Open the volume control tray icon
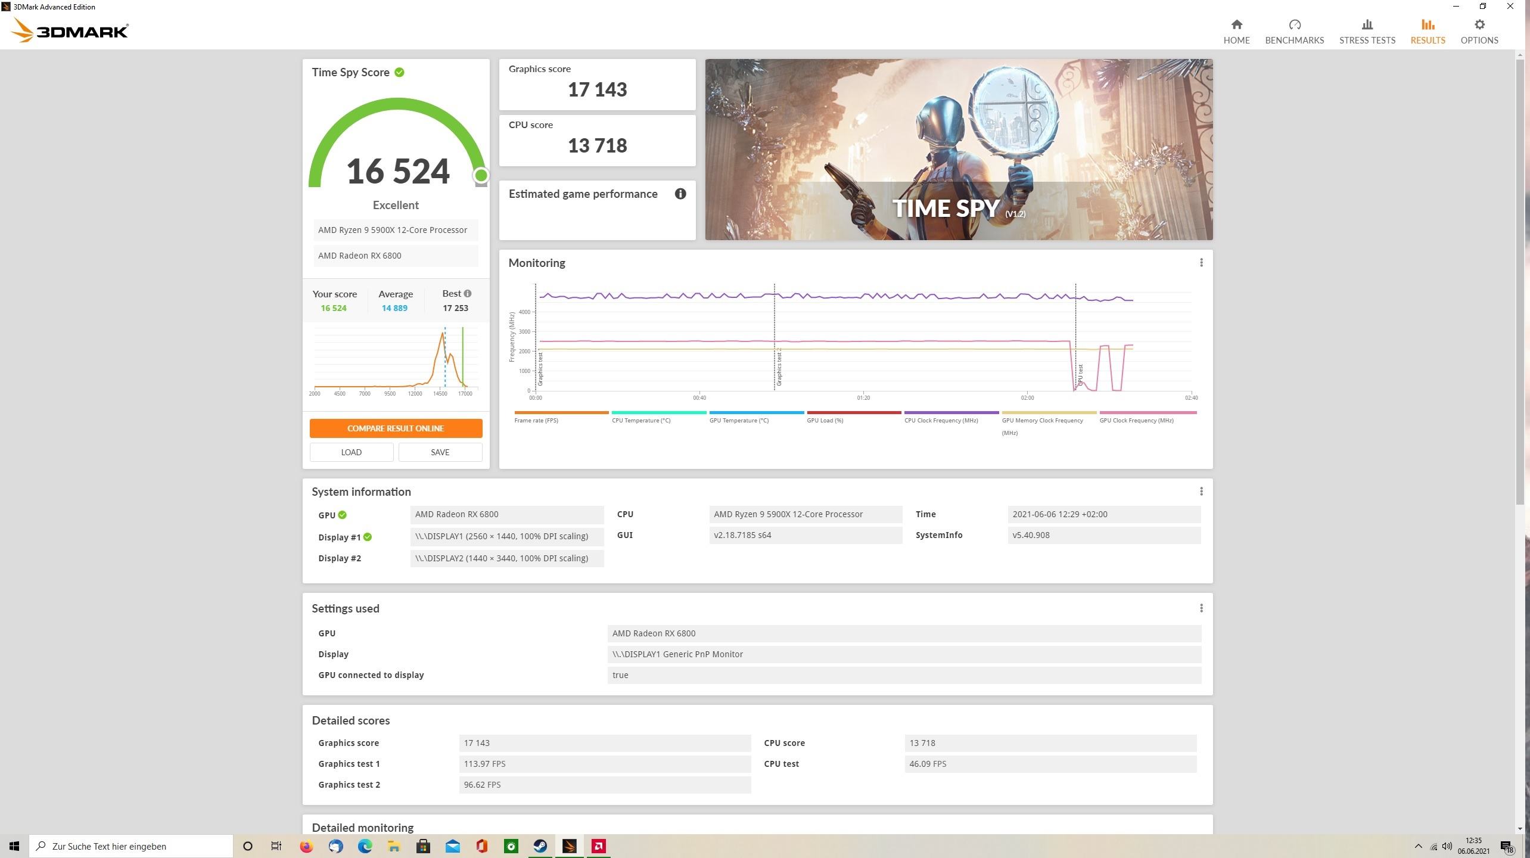This screenshot has width=1530, height=858. click(x=1447, y=846)
